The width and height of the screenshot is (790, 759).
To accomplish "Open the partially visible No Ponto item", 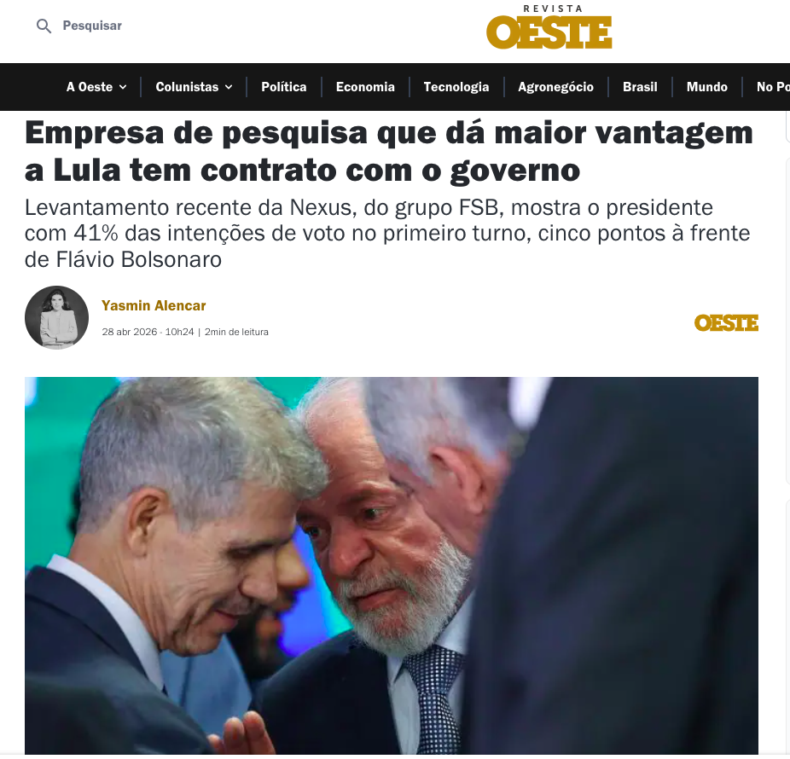I will coord(773,87).
